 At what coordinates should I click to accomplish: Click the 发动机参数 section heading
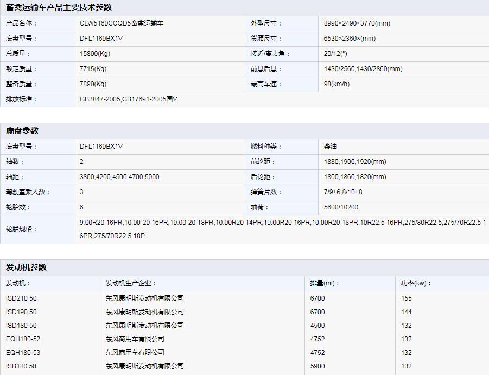point(26,268)
